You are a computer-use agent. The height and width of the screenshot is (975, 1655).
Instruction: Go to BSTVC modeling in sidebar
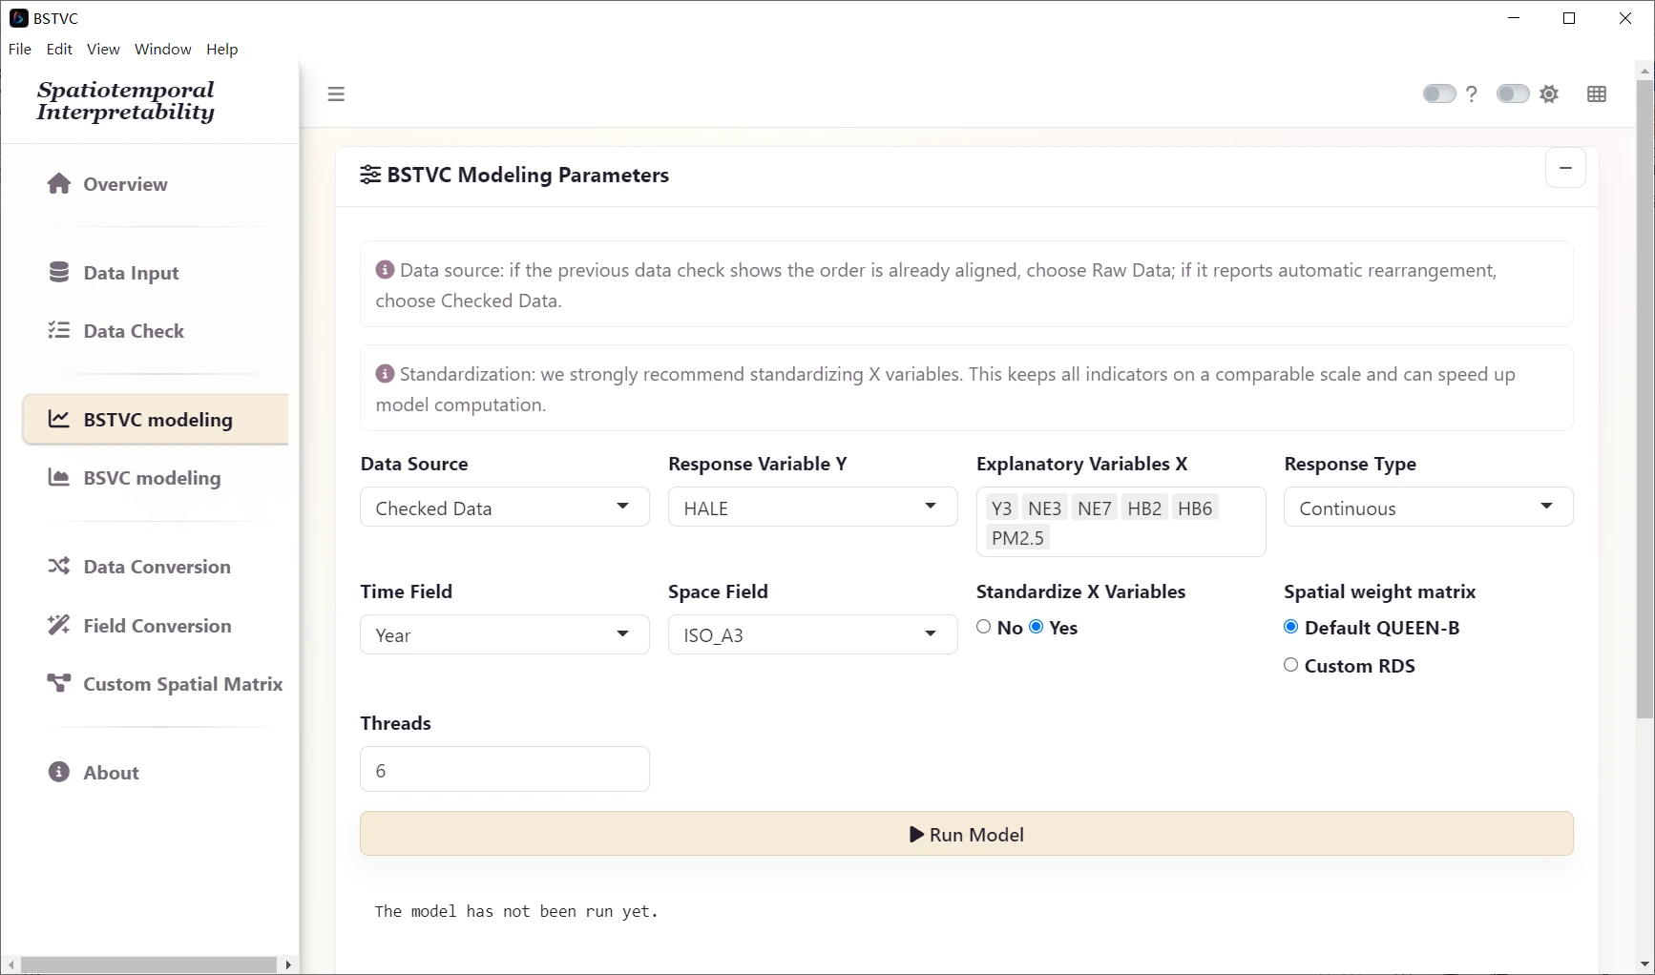pyautogui.click(x=156, y=419)
